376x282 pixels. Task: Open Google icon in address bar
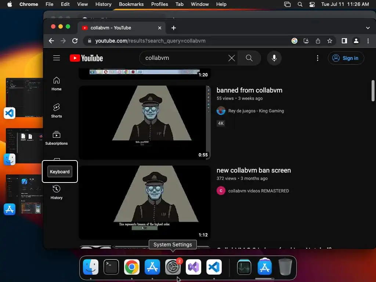pos(294,41)
